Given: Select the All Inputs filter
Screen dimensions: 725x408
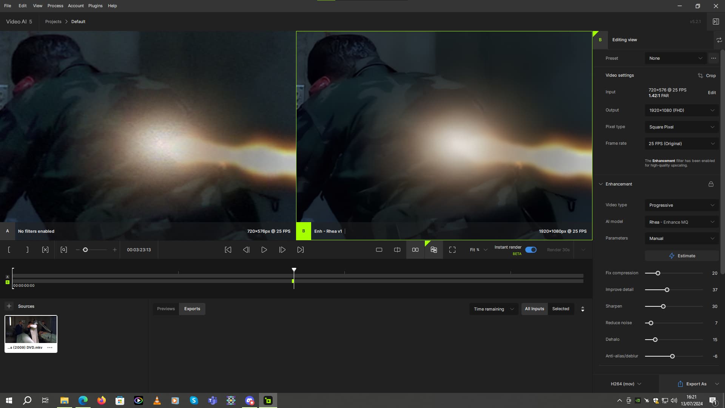Looking at the screenshot, I should pyautogui.click(x=534, y=309).
